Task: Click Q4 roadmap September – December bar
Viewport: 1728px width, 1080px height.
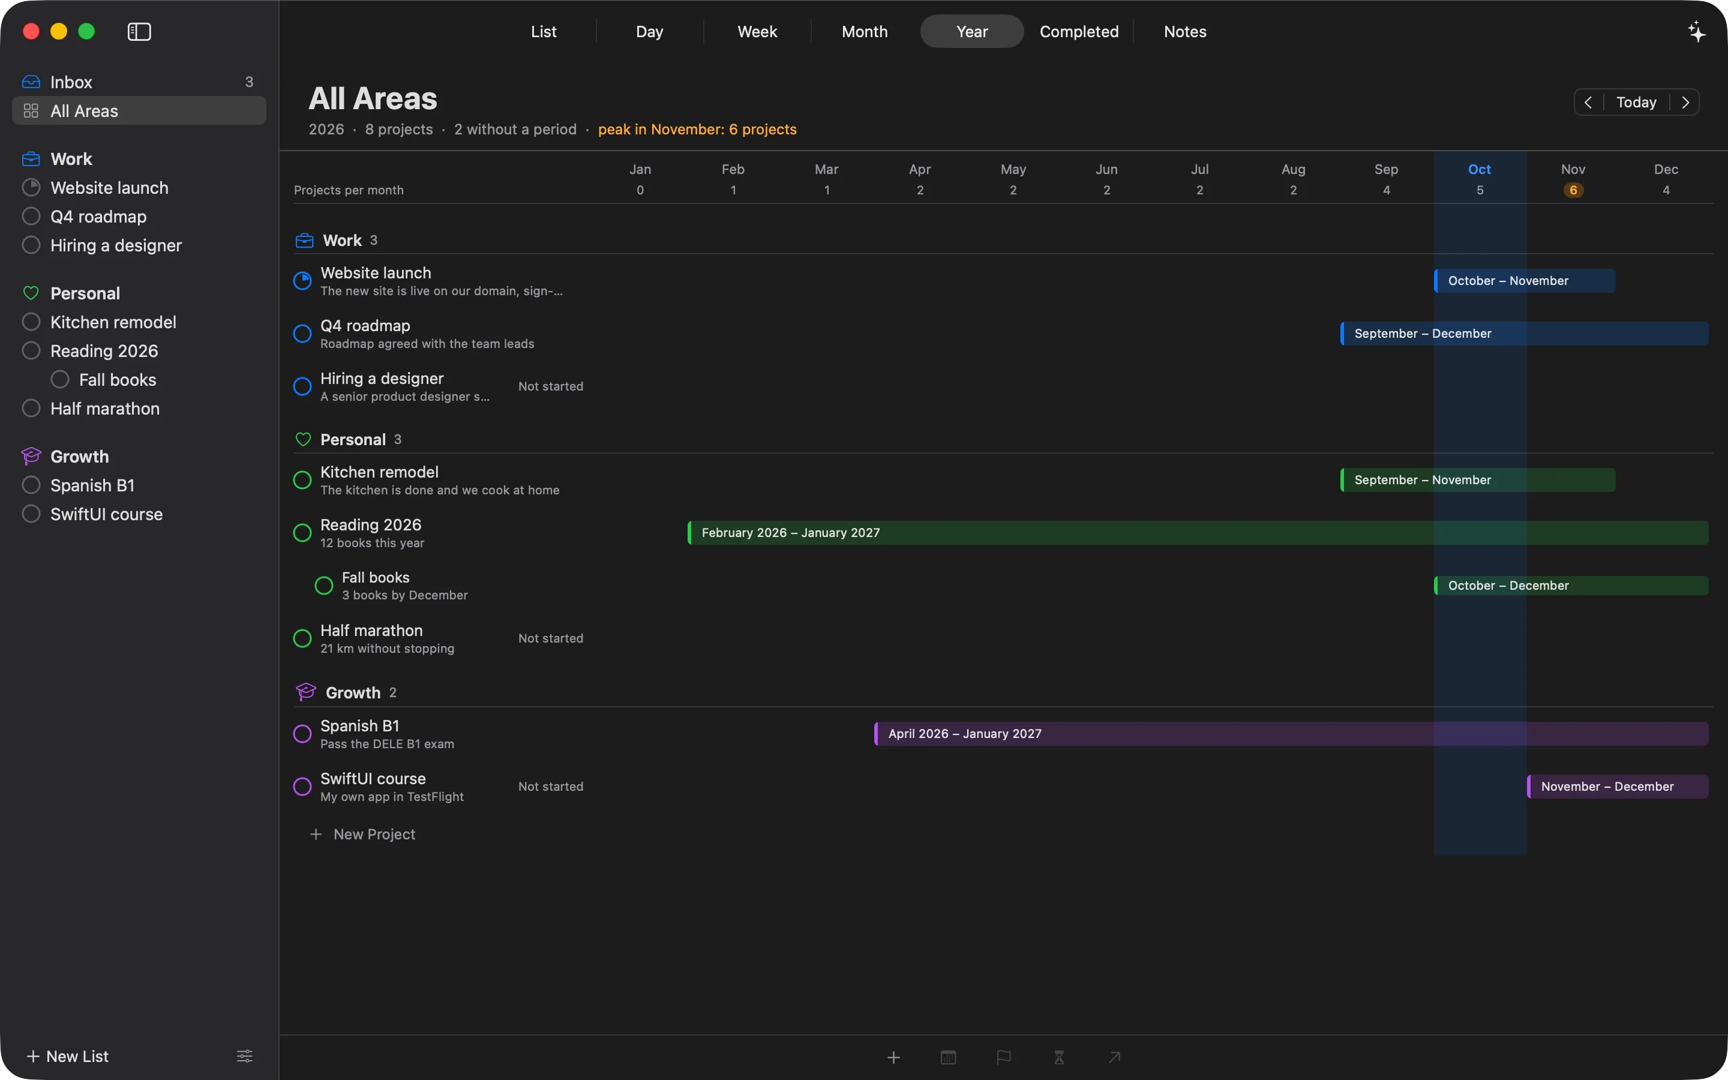Action: tap(1525, 334)
